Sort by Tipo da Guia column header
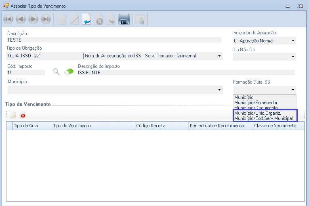Image resolution: width=309 pixels, height=206 pixels. (x=32, y=126)
